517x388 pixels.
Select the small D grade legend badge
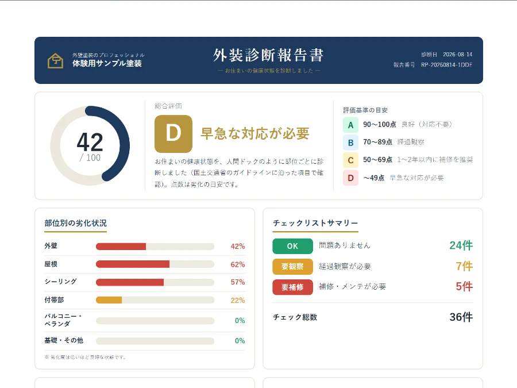coord(350,178)
